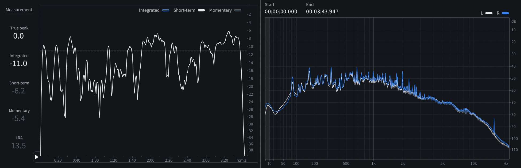Select the Momentary -5.4 readout
Image resolution: width=521 pixels, height=168 pixels.
pyautogui.click(x=18, y=119)
